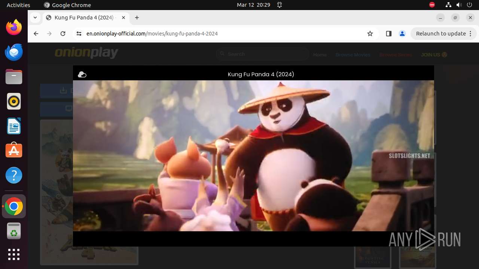Open Firefox from the dock
The height and width of the screenshot is (269, 479).
click(x=14, y=27)
